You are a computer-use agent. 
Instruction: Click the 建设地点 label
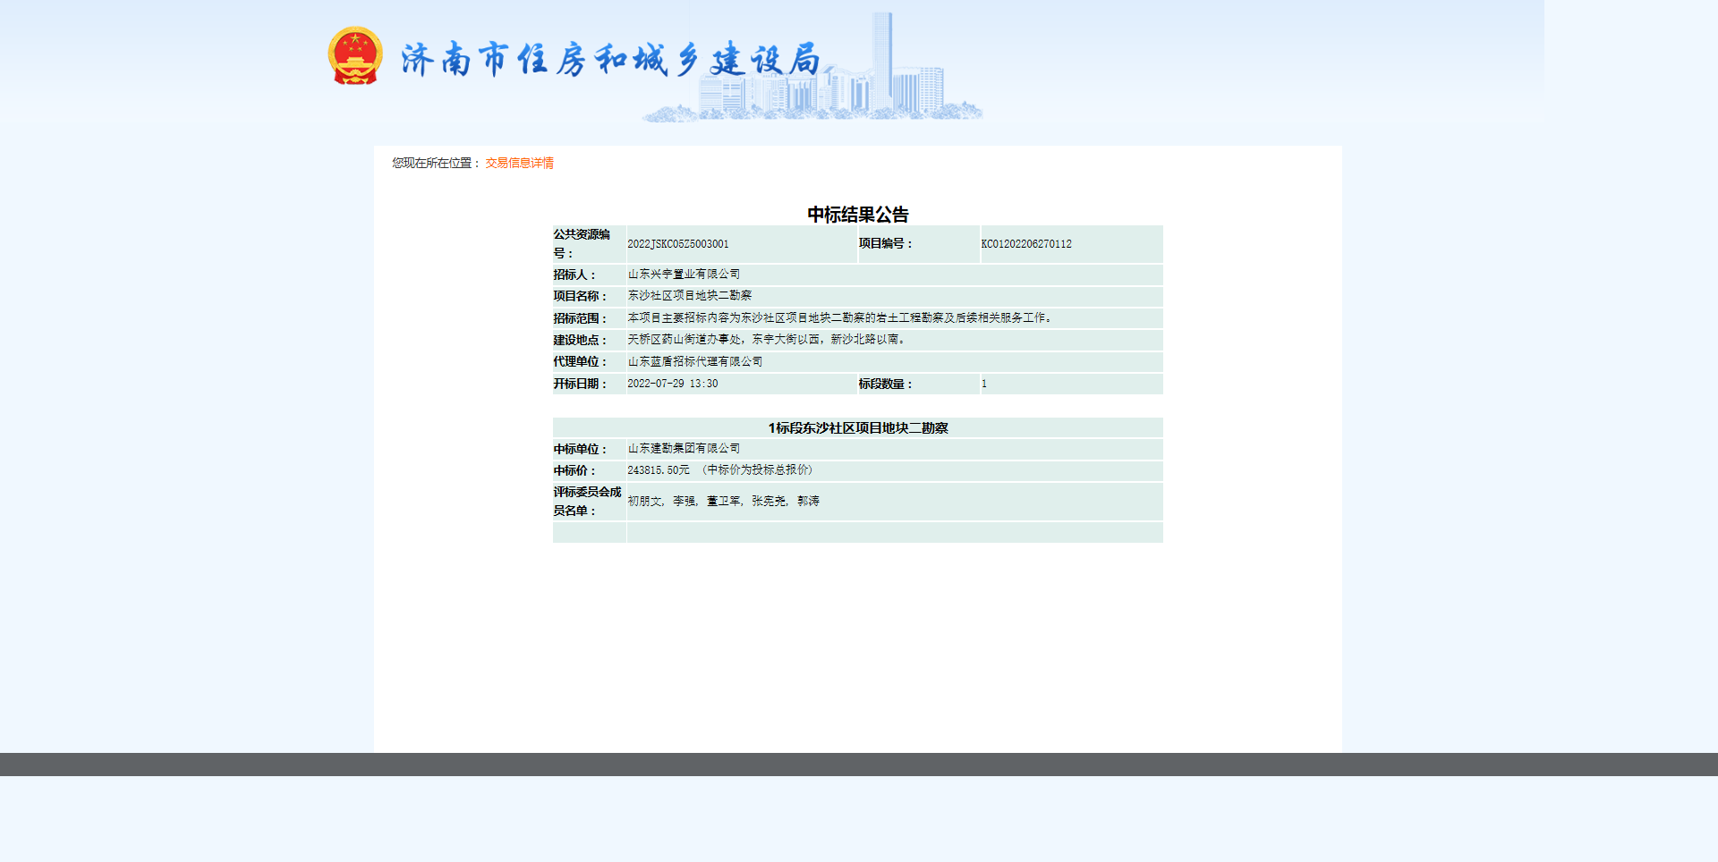[580, 340]
